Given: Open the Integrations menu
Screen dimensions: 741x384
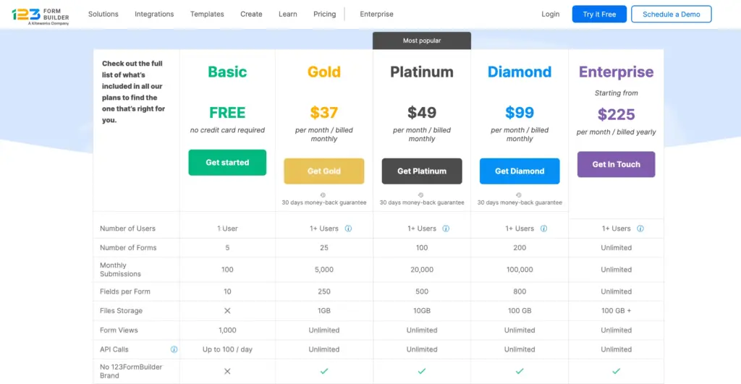Looking at the screenshot, I should coord(154,14).
